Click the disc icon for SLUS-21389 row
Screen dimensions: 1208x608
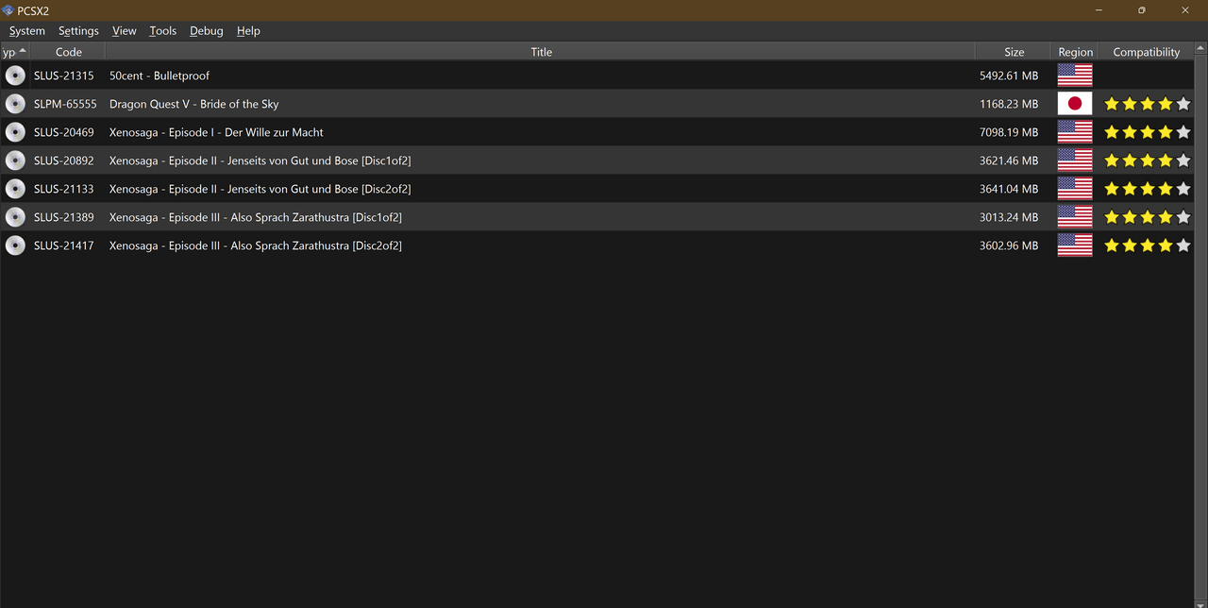point(15,217)
